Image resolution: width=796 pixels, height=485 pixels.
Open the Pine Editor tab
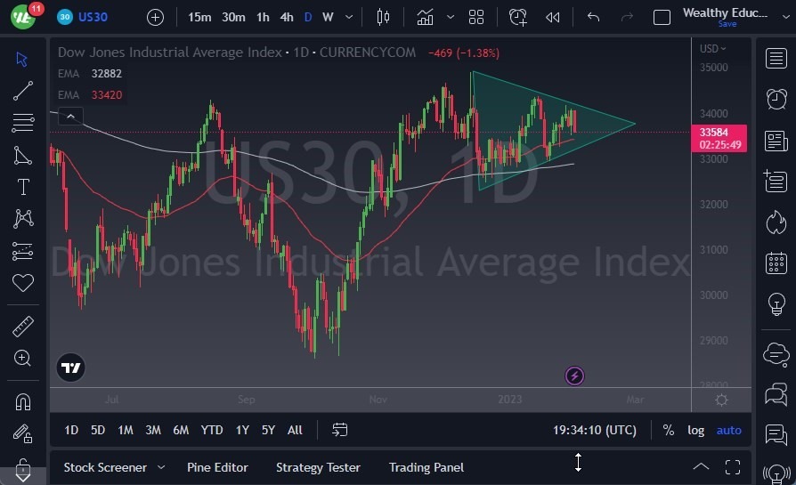(x=217, y=467)
